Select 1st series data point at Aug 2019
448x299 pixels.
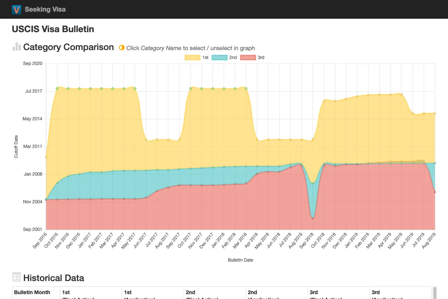coord(435,113)
